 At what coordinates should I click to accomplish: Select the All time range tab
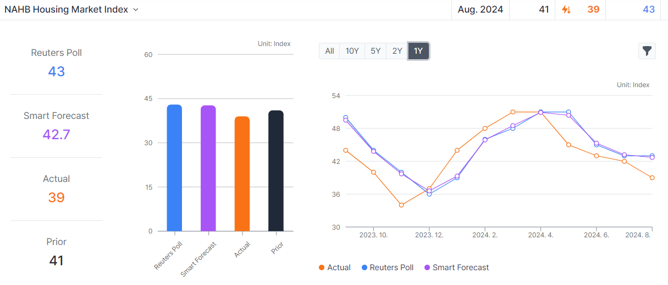329,51
